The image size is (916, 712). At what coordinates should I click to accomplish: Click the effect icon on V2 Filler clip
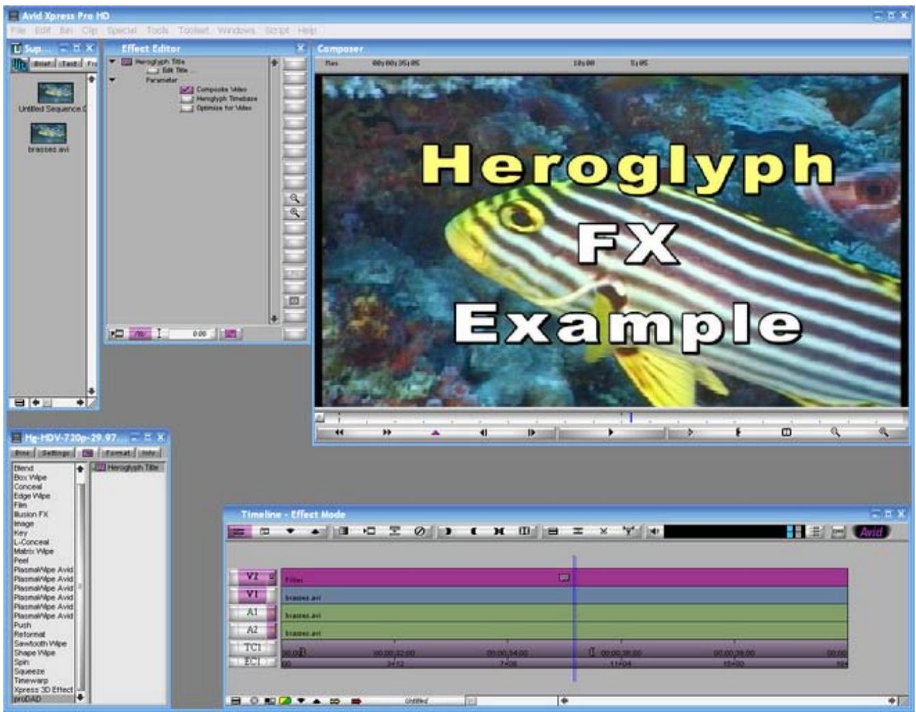click(564, 578)
